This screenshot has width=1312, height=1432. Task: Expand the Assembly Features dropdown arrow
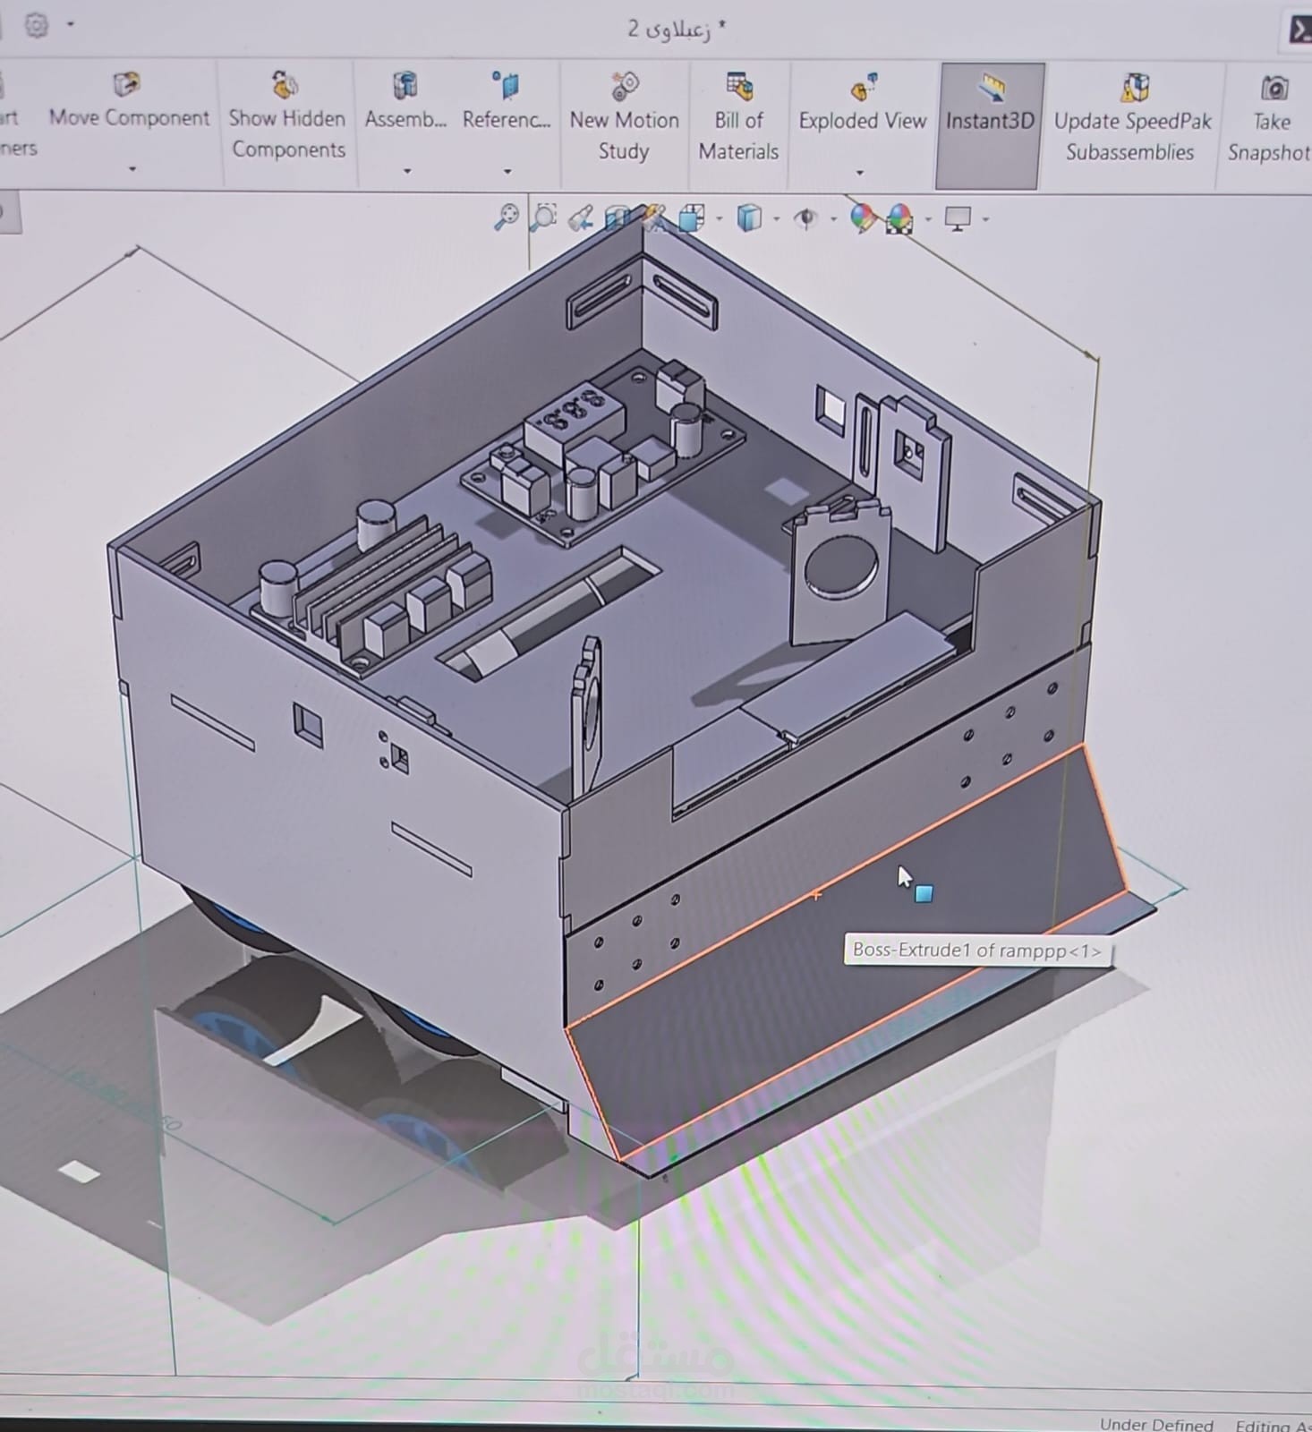click(407, 171)
